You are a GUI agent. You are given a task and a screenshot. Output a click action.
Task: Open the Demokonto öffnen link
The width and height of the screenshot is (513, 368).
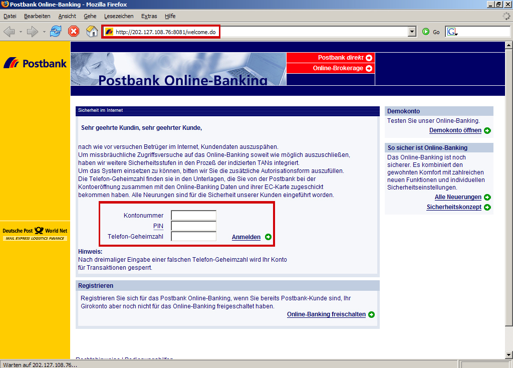pyautogui.click(x=455, y=130)
